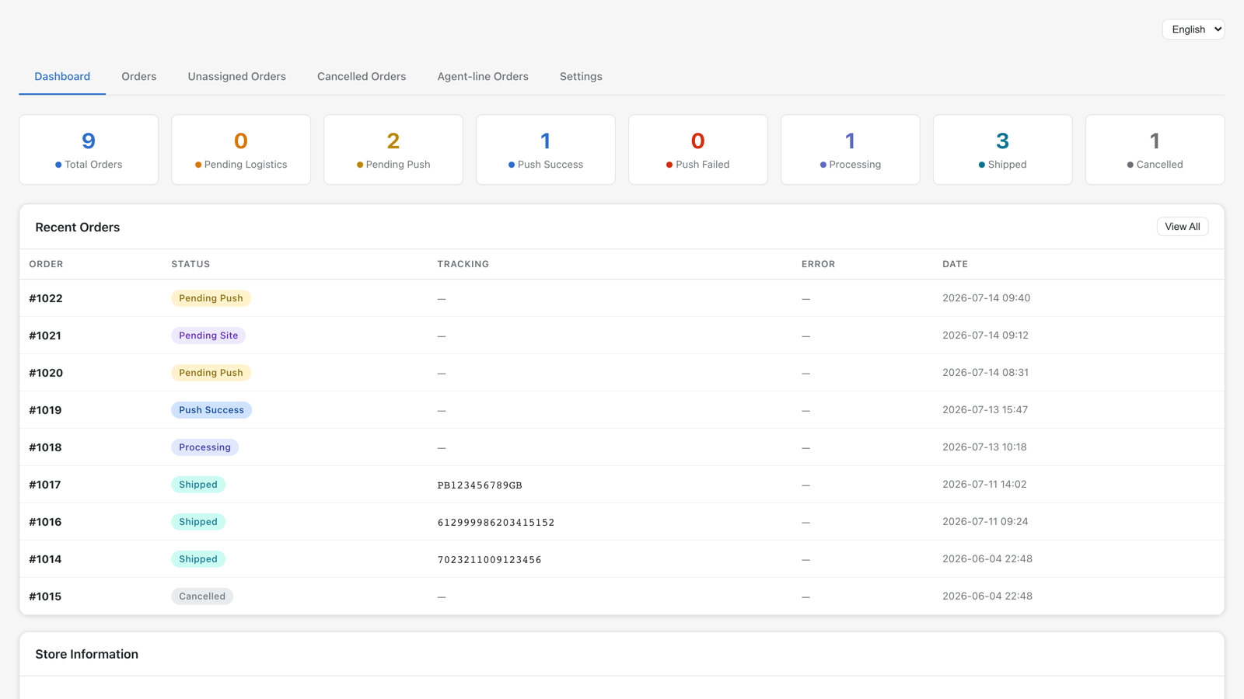The width and height of the screenshot is (1244, 699).
Task: Click the DATE column header
Action: click(955, 264)
